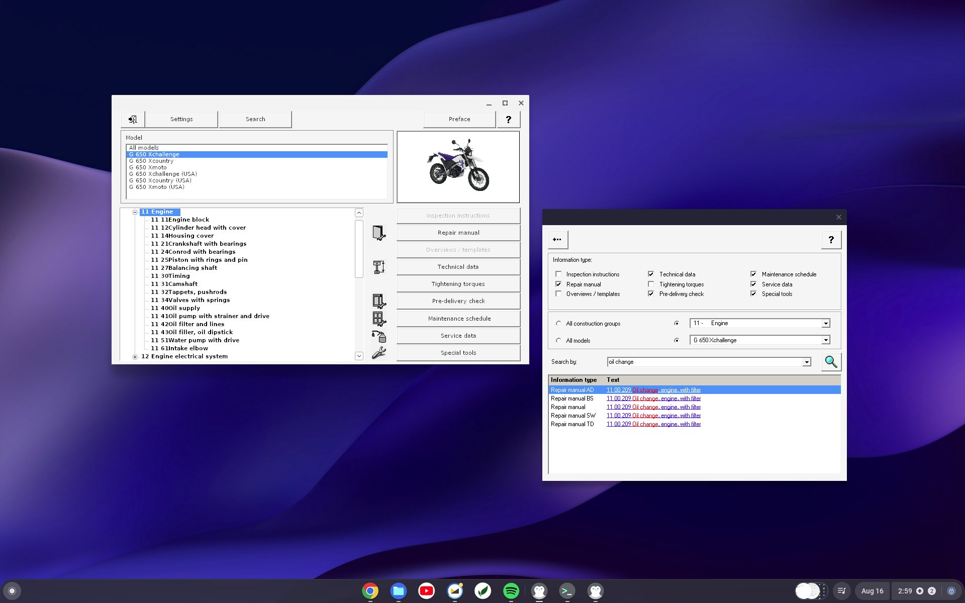The height and width of the screenshot is (603, 965).
Task: Open the G 650 Xchallenge model dropdown
Action: [x=826, y=340]
